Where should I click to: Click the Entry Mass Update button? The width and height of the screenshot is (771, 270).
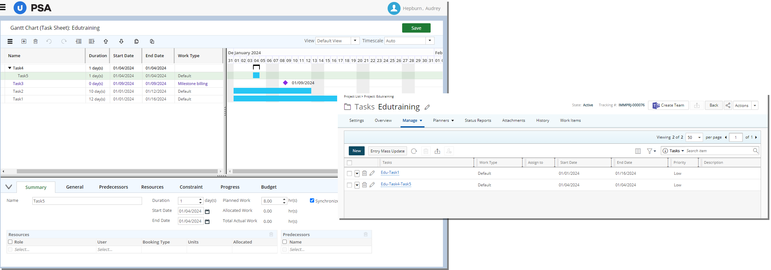tap(387, 151)
